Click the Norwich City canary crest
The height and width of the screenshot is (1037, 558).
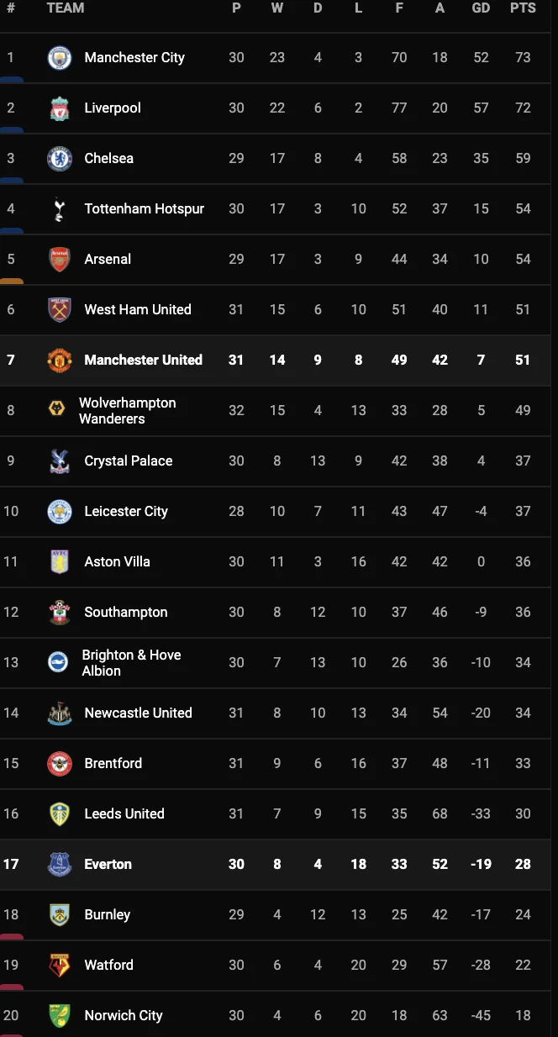tap(60, 1016)
